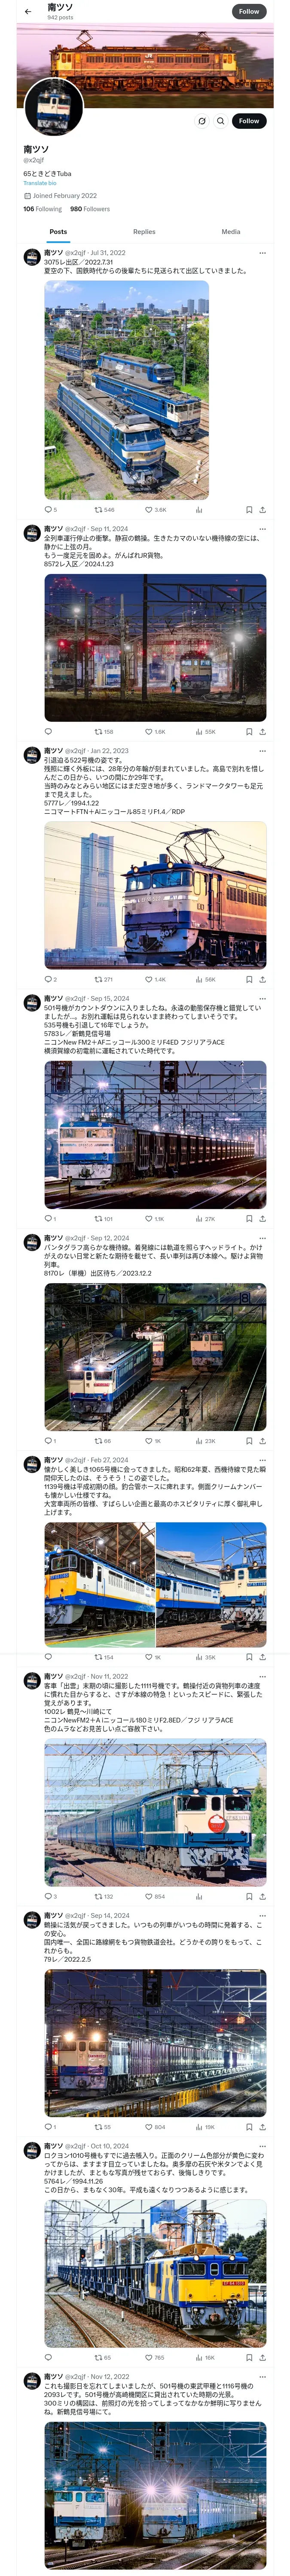This screenshot has height=2576, width=290.
Task: Switch to the Replies tab
Action: 144,232
